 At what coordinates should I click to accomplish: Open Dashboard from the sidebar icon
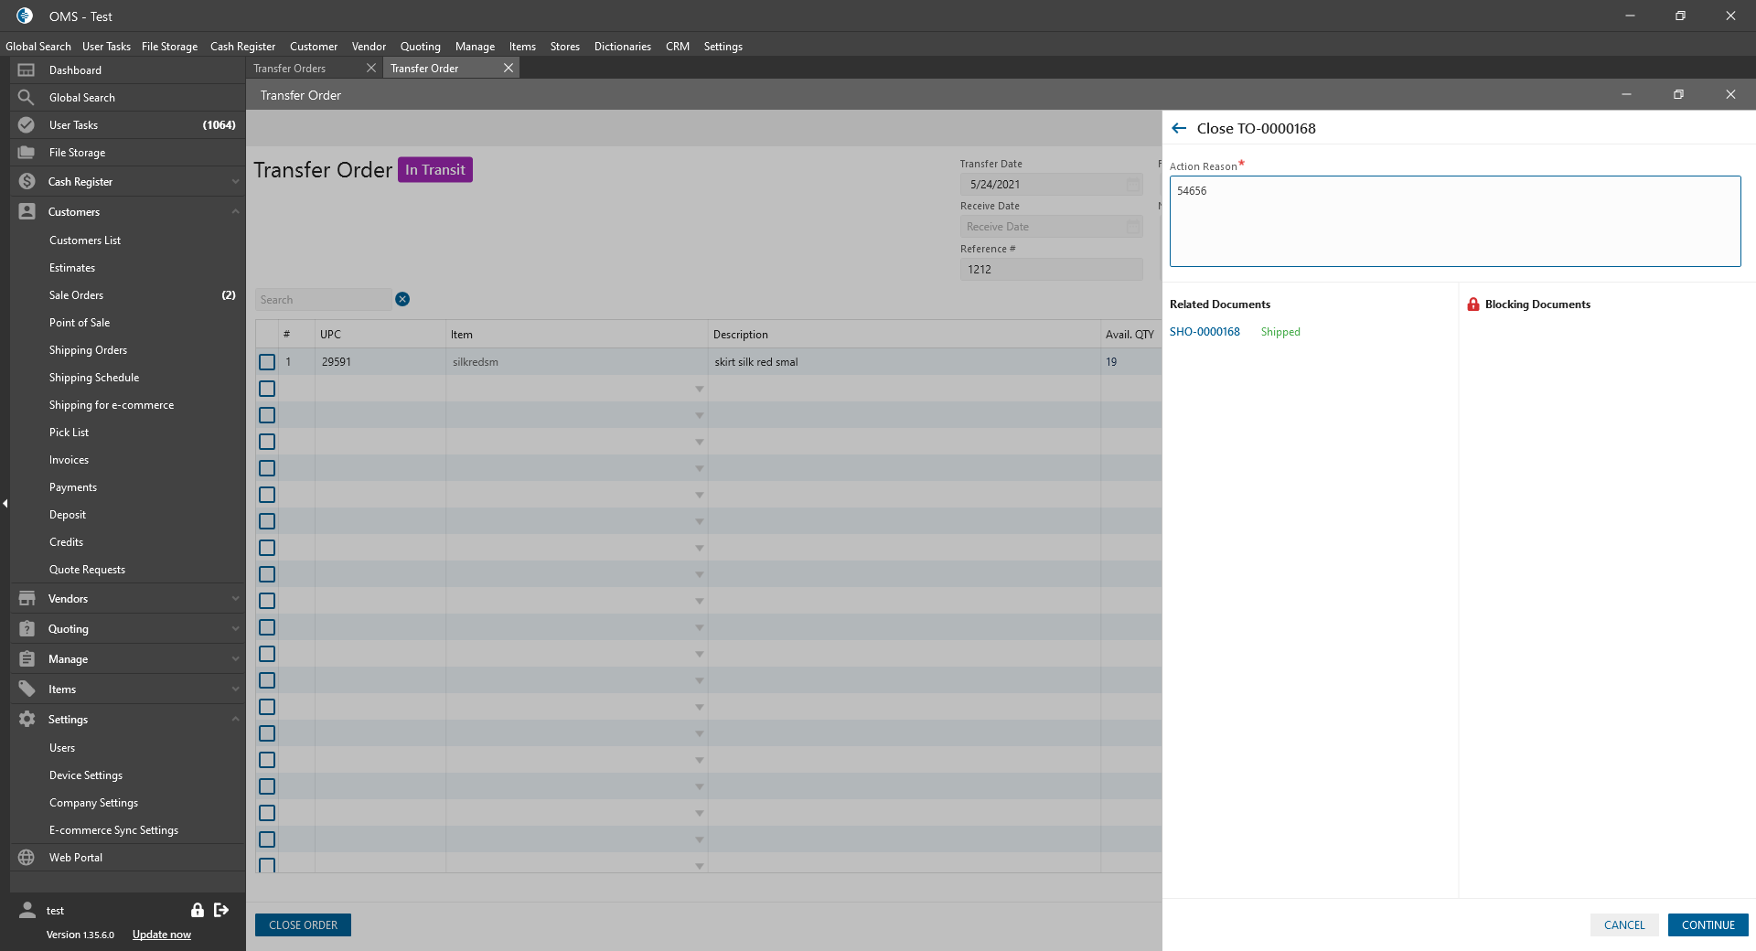click(x=27, y=70)
